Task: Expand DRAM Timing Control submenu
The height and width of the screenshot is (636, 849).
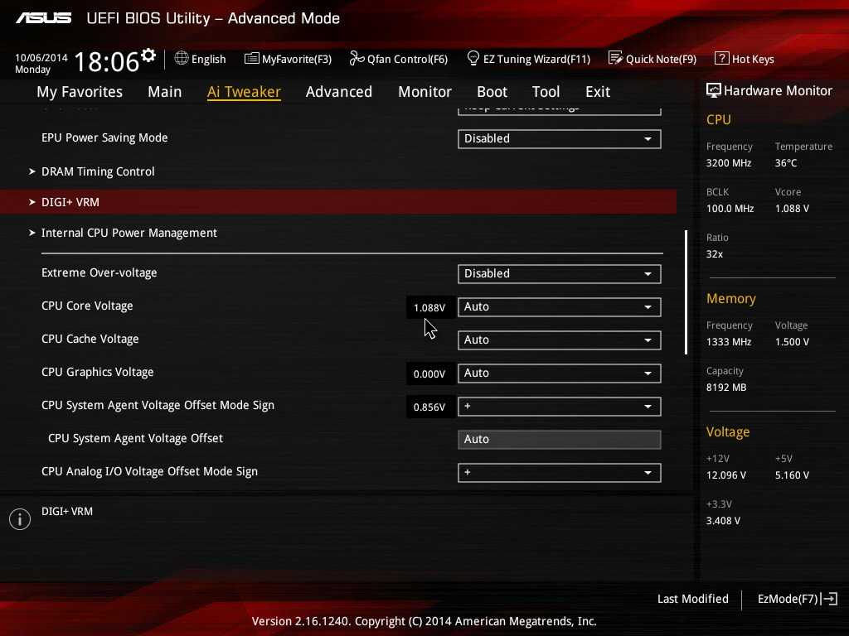Action: click(x=98, y=171)
